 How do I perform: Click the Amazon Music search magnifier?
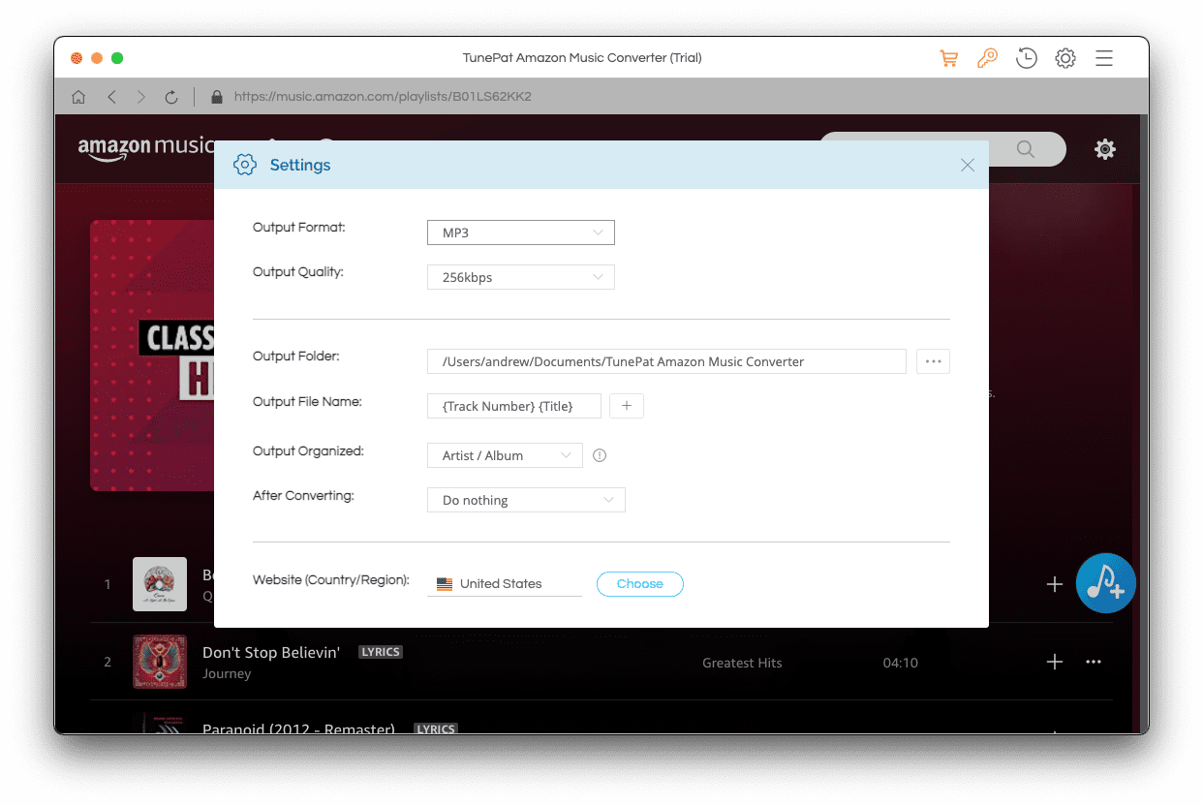point(1025,149)
